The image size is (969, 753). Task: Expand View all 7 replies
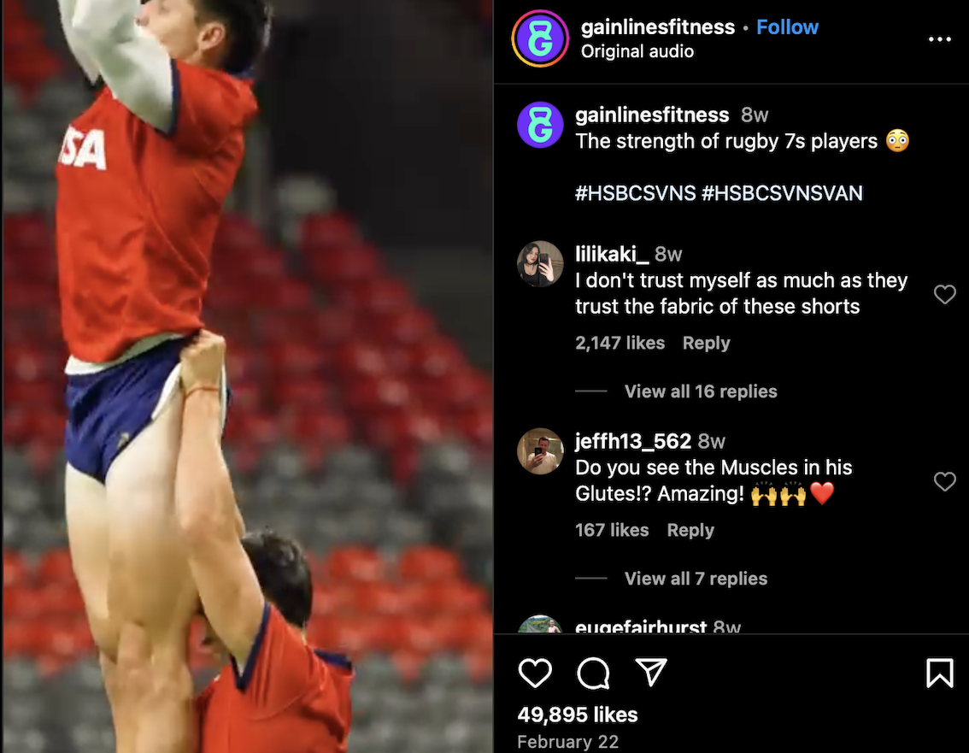point(696,579)
